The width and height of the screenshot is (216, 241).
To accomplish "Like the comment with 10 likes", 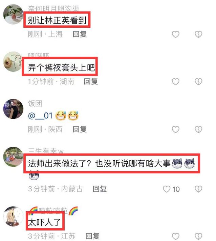I will point(167,189).
